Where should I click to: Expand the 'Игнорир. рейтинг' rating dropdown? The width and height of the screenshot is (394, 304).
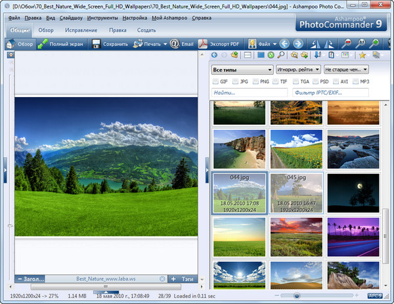click(299, 69)
